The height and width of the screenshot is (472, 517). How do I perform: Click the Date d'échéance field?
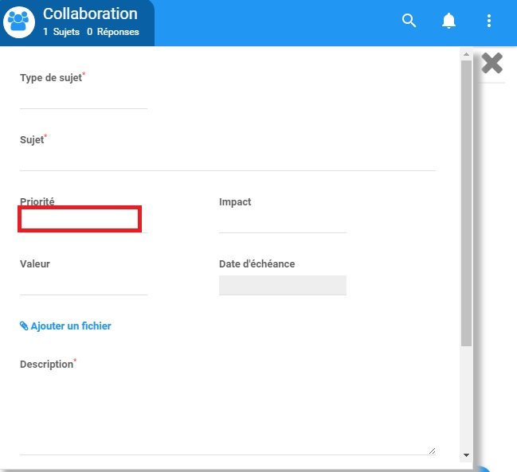[x=283, y=285]
